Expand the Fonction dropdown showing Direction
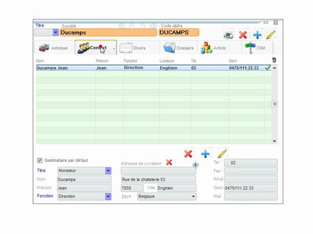This screenshot has height=234, width=313. point(108,196)
